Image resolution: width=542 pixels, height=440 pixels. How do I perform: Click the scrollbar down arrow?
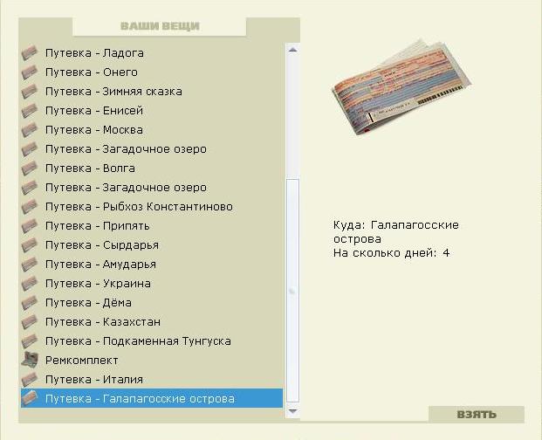292,411
